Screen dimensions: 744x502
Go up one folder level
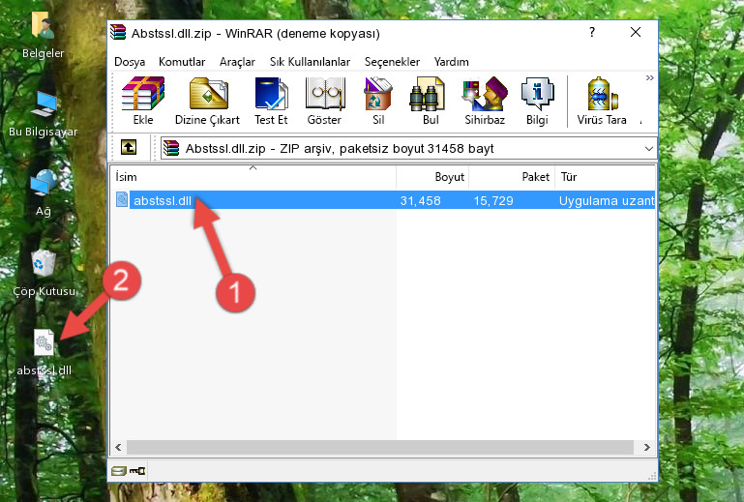tap(129, 148)
